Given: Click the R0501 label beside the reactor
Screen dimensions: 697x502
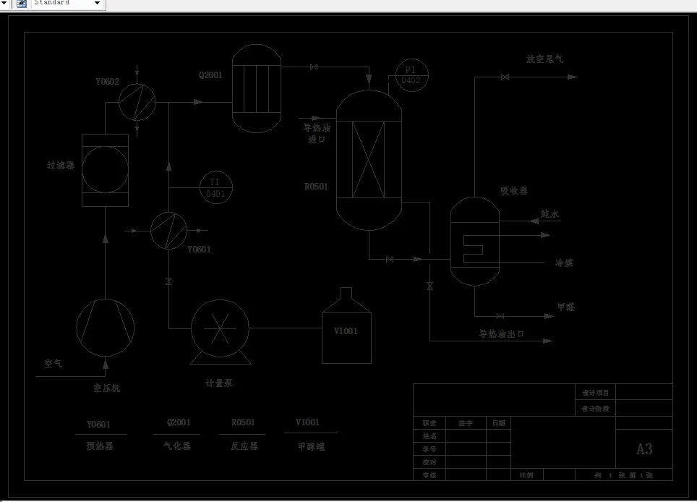Looking at the screenshot, I should pyautogui.click(x=316, y=187).
